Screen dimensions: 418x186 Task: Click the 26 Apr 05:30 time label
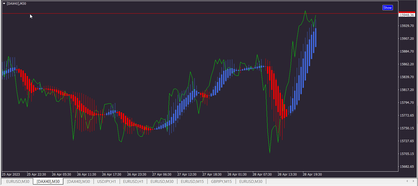(61, 174)
